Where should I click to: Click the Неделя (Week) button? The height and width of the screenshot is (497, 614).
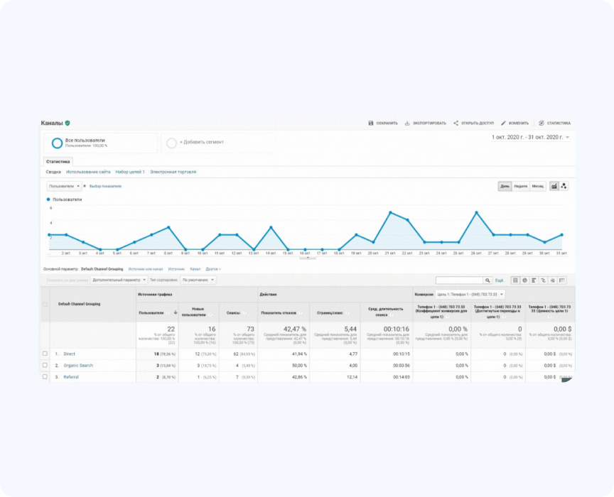click(x=521, y=186)
